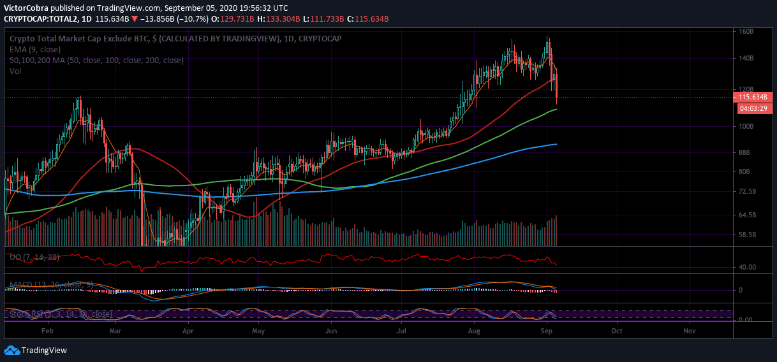The width and height of the screenshot is (777, 362).
Task: Click the 160B price axis label
Action: click(x=747, y=31)
